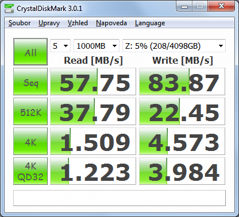Click the 4K QD32 read value 1.223
Screen dimensions: 239x217
pyautogui.click(x=93, y=171)
